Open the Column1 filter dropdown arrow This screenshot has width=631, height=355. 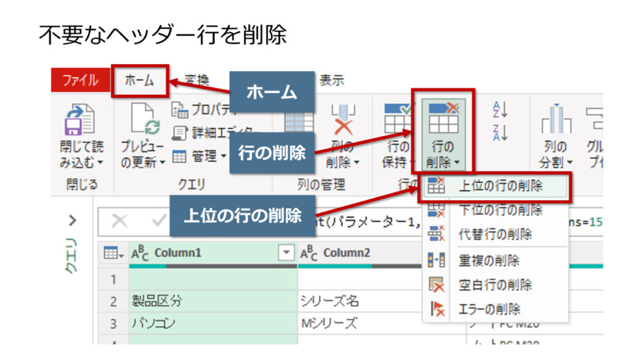285,253
